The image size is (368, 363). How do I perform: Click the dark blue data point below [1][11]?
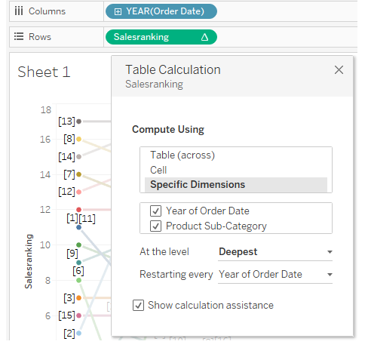(78, 227)
